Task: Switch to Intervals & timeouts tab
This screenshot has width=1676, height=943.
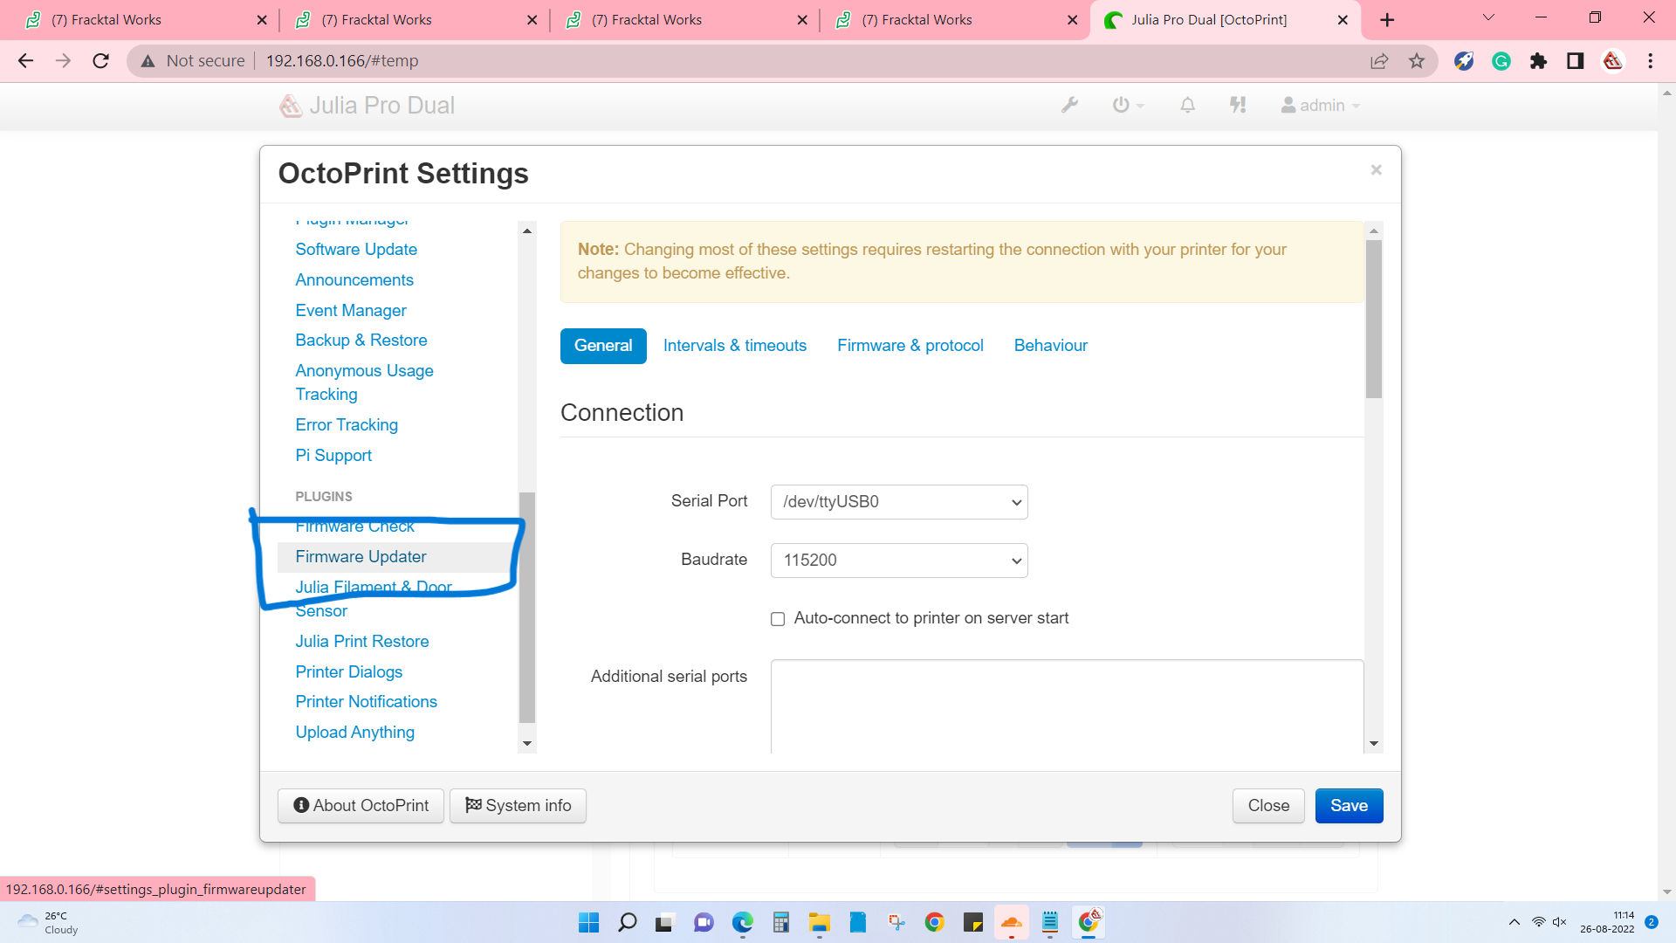Action: coord(734,346)
